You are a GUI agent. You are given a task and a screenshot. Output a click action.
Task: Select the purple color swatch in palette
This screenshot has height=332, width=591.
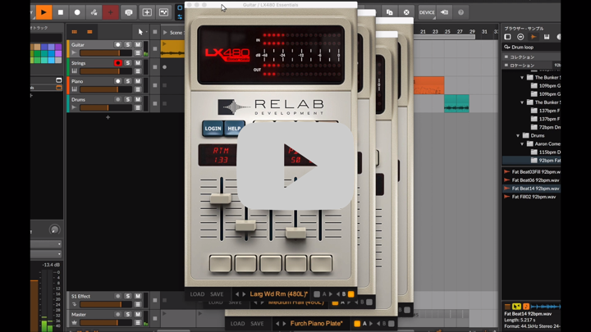(x=58, y=47)
